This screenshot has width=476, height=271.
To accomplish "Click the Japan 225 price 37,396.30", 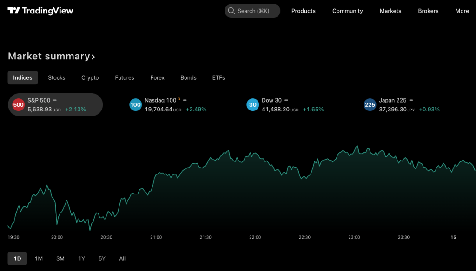I will point(393,110).
